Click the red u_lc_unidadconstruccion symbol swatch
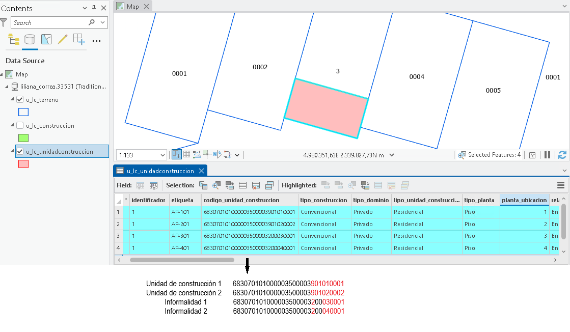570x332 pixels. [23, 164]
